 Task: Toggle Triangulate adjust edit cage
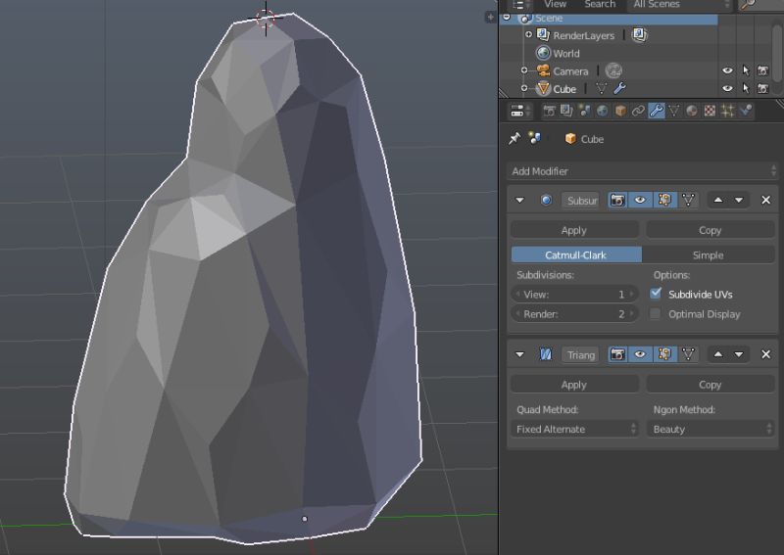pos(689,354)
